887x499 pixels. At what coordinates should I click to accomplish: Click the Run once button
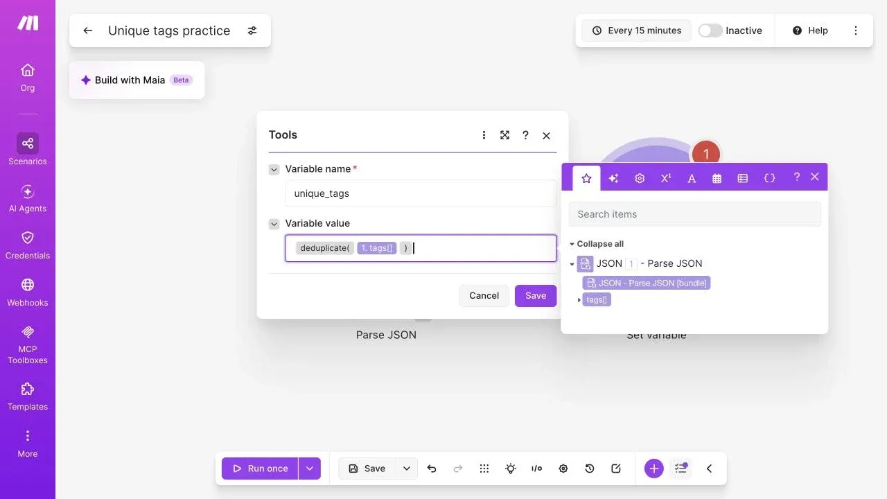260,469
